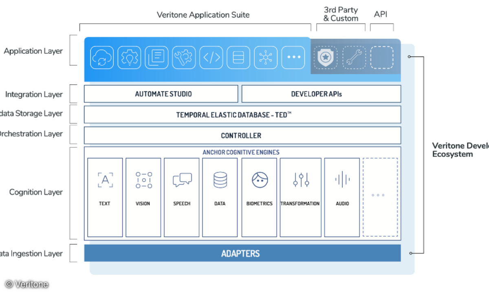
Task: Click the stacked storage rows icon
Action: pyautogui.click(x=238, y=57)
